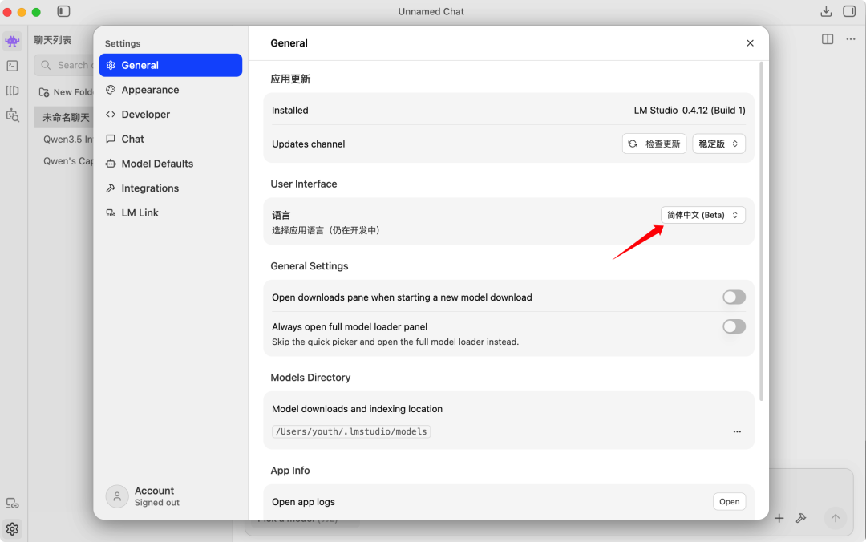Click the settings gear icon at bottom left
Image resolution: width=866 pixels, height=542 pixels.
pos(12,528)
